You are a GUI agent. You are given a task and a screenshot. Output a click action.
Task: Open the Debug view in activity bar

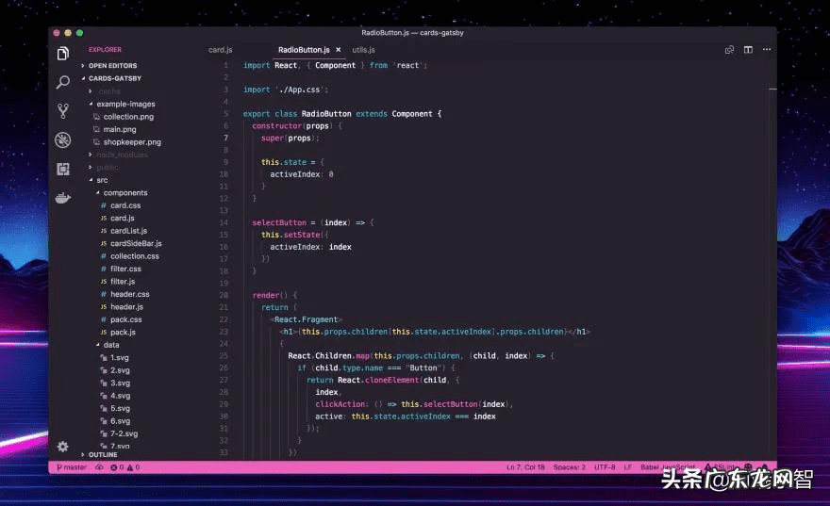pyautogui.click(x=63, y=139)
